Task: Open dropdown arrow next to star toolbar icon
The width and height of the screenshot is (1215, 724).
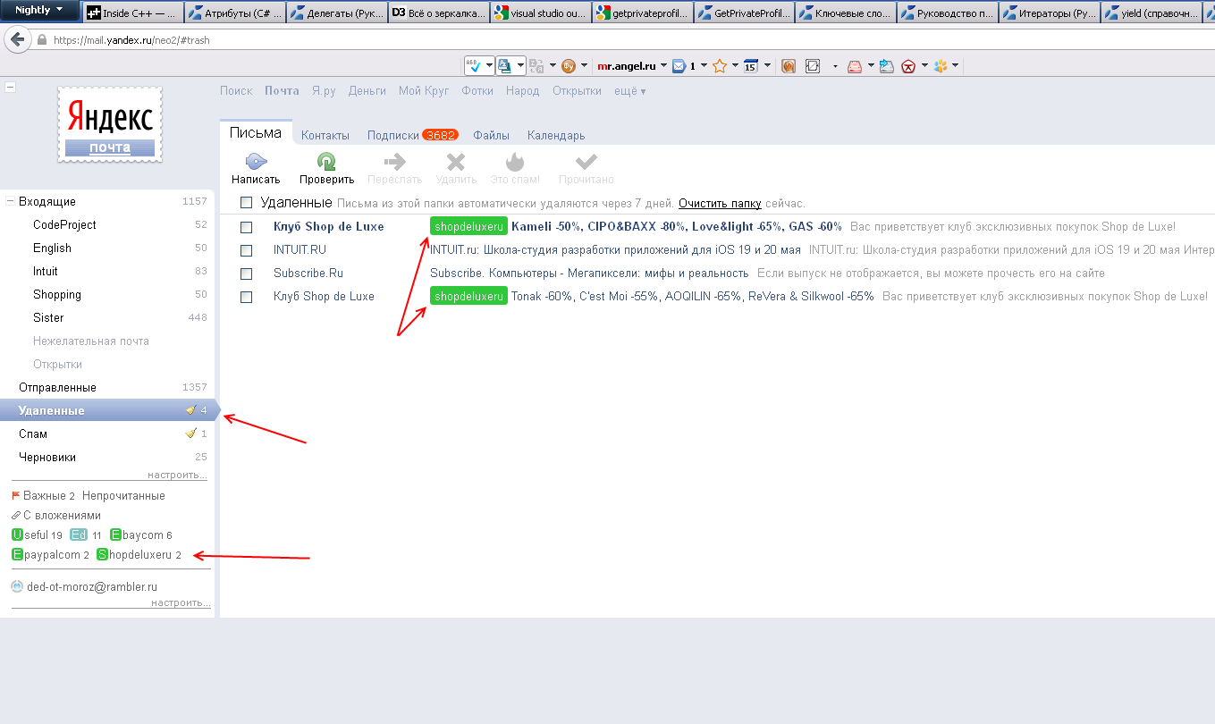Action: [735, 66]
